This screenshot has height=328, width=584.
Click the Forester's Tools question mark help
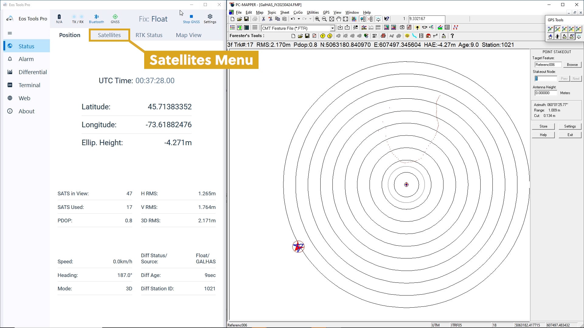[452, 36]
